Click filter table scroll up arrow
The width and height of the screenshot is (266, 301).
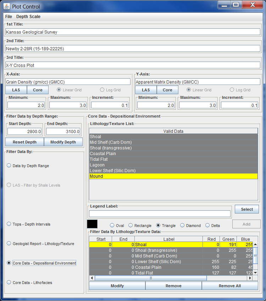coord(255,244)
